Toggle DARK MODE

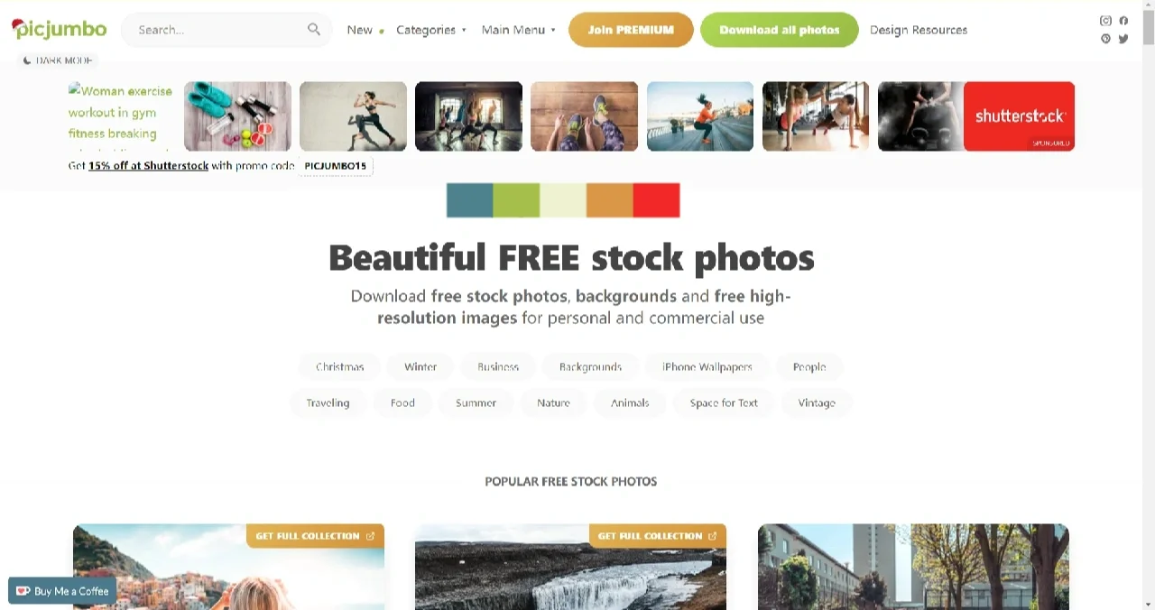pos(58,60)
